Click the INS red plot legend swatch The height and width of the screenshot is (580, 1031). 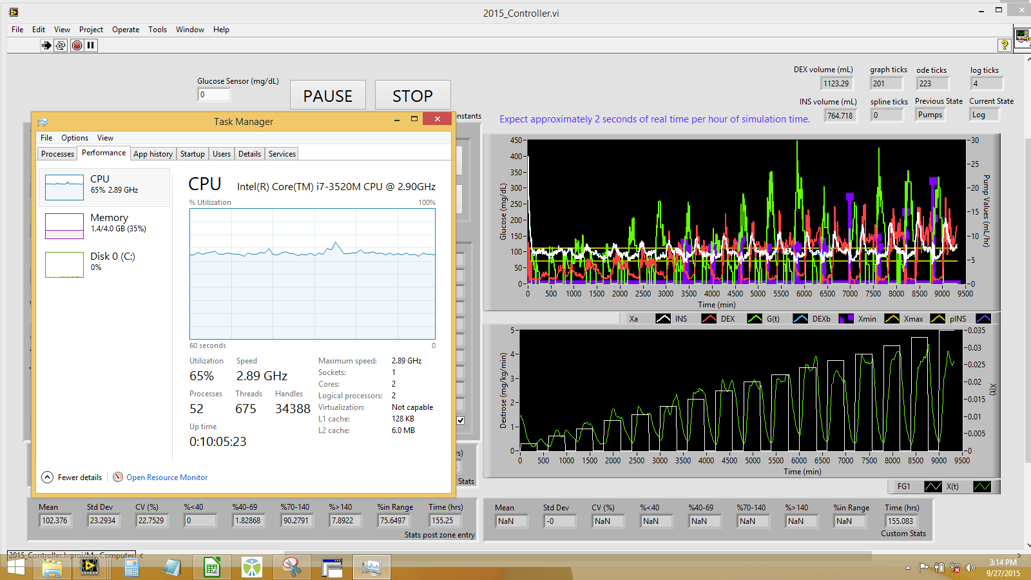709,318
